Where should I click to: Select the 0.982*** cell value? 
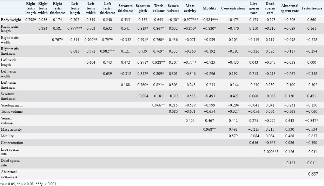(107, 51)
